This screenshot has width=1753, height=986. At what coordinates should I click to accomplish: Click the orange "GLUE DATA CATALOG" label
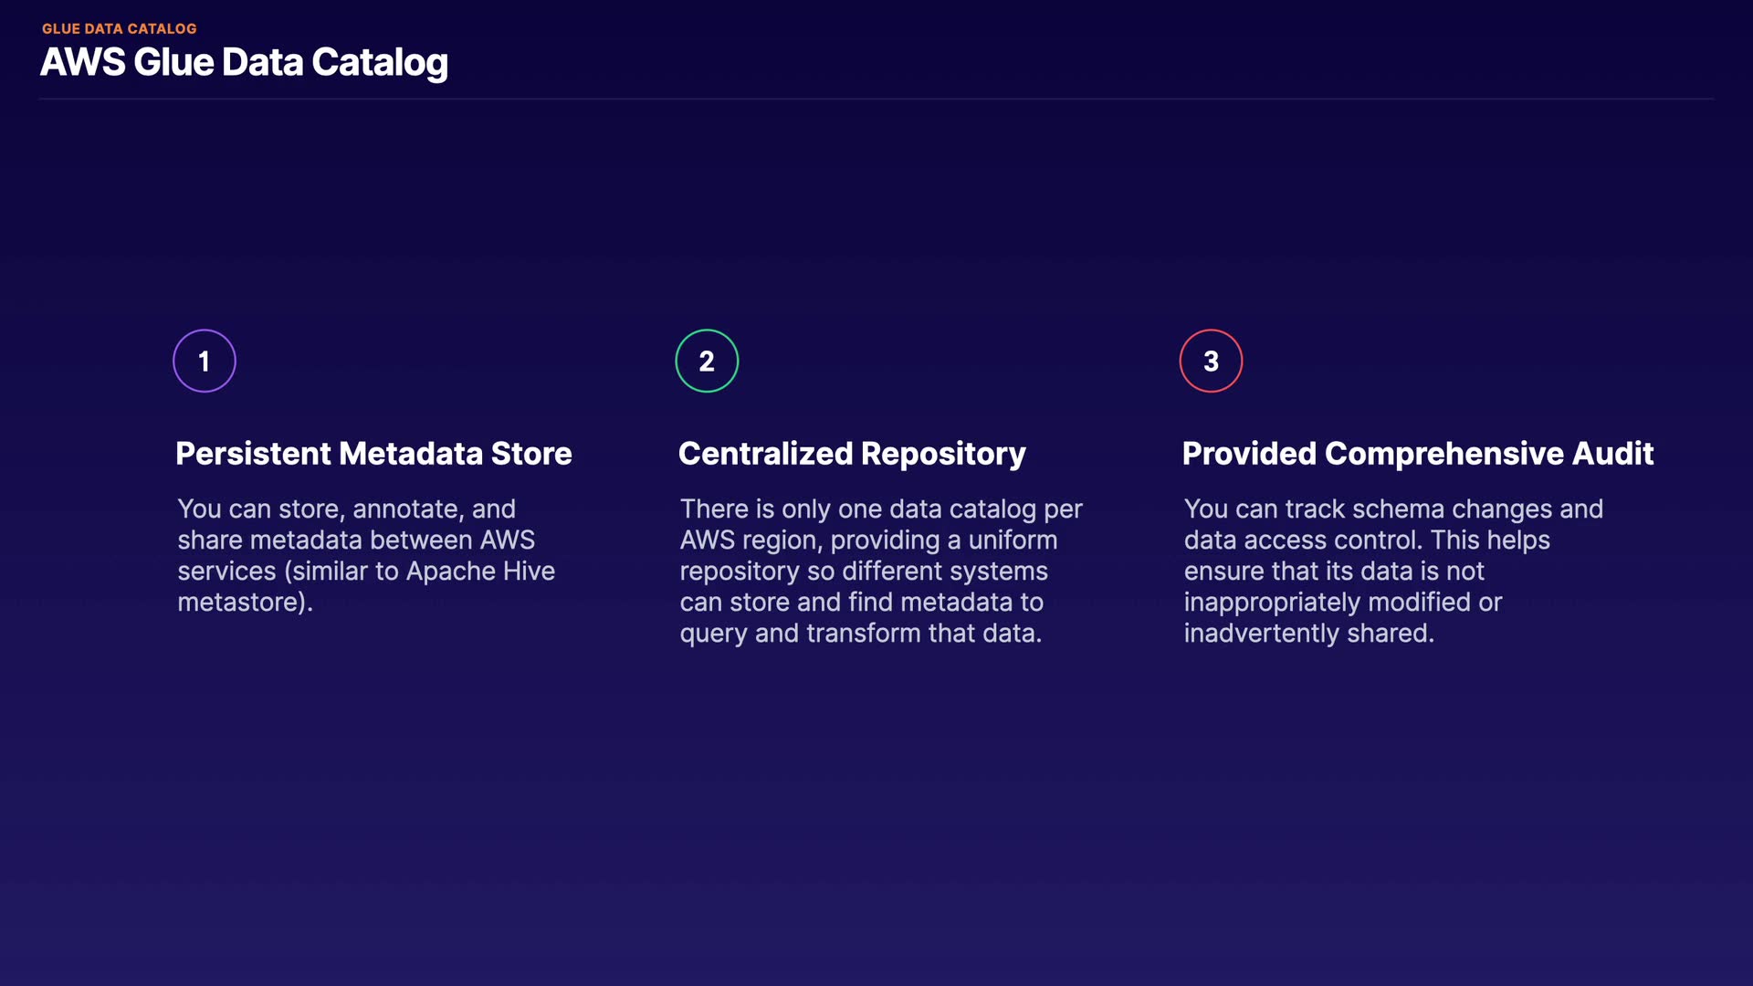(x=120, y=29)
